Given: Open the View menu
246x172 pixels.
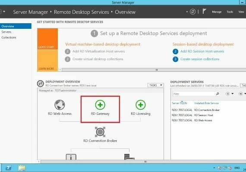Looking at the screenshot, I should [241, 12].
